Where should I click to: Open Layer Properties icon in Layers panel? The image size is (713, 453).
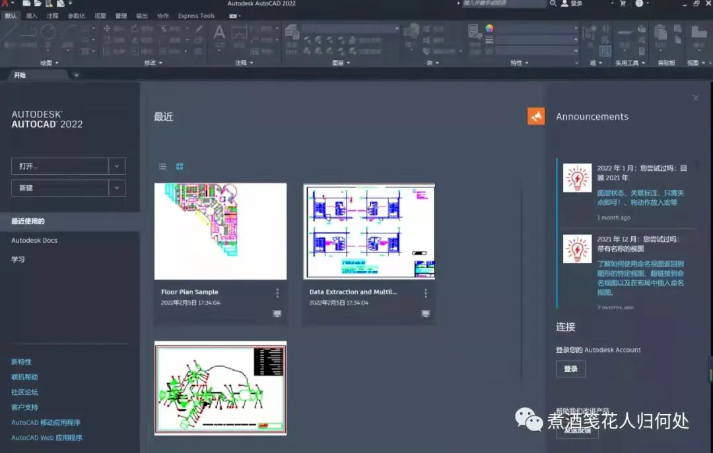point(292,33)
